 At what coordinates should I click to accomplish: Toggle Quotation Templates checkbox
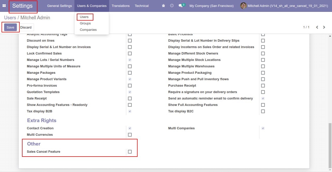pyautogui.click(x=130, y=92)
